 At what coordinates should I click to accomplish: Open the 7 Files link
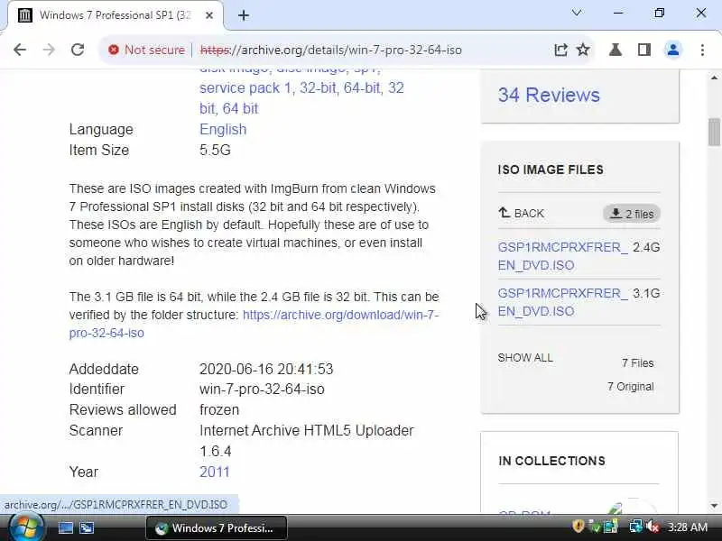pyautogui.click(x=638, y=363)
